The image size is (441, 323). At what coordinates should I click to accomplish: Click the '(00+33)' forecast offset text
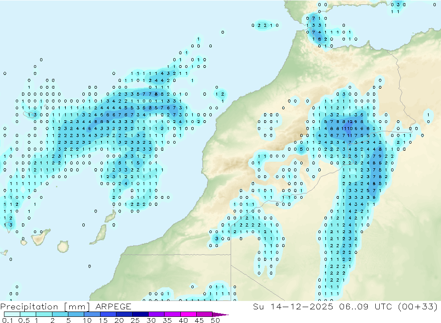[418, 306]
